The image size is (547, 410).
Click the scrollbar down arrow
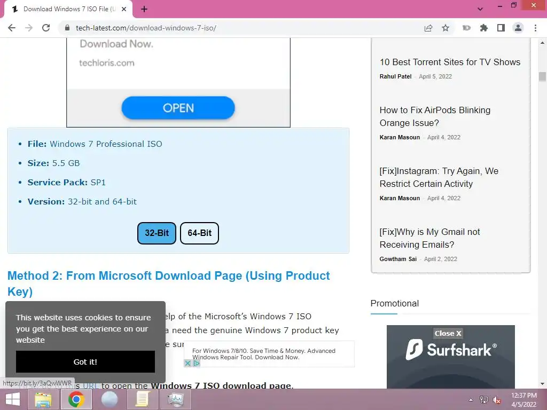click(x=542, y=384)
